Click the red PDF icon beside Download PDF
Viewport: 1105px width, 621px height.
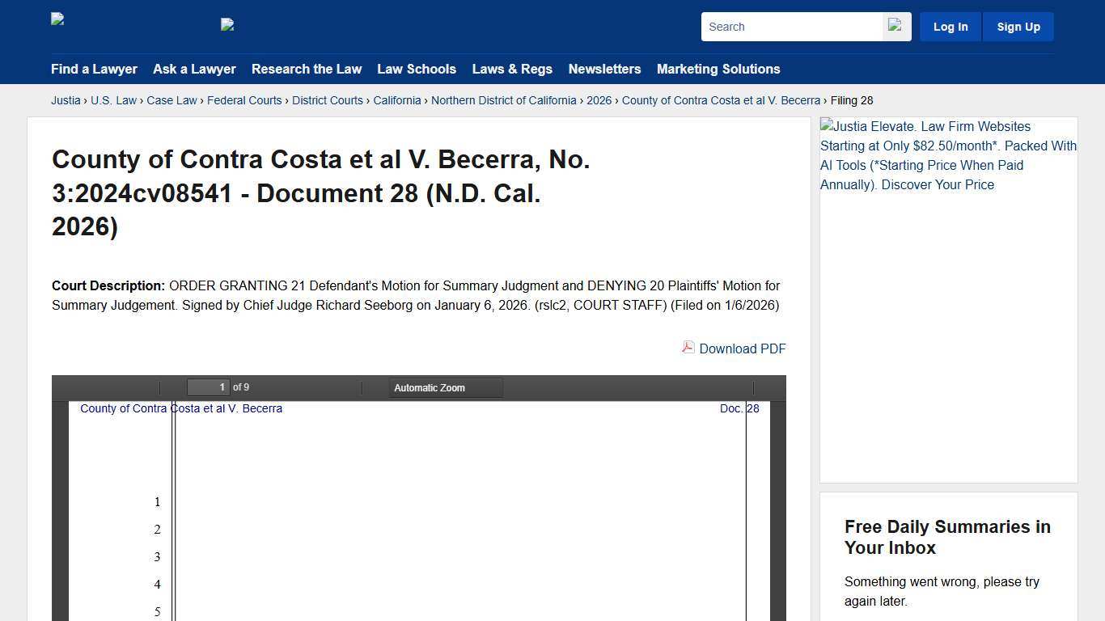click(688, 348)
